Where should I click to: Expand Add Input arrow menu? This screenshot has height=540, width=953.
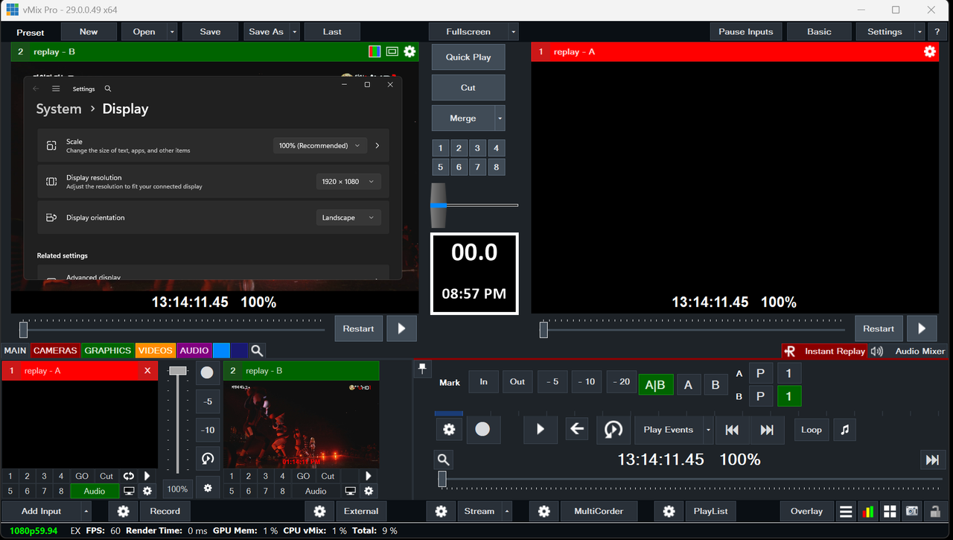86,512
